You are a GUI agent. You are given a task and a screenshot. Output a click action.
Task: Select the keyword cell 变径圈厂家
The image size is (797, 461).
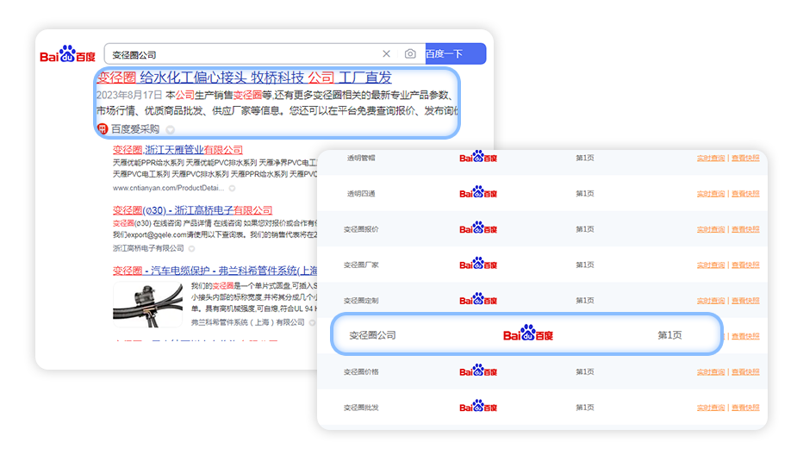point(361,265)
